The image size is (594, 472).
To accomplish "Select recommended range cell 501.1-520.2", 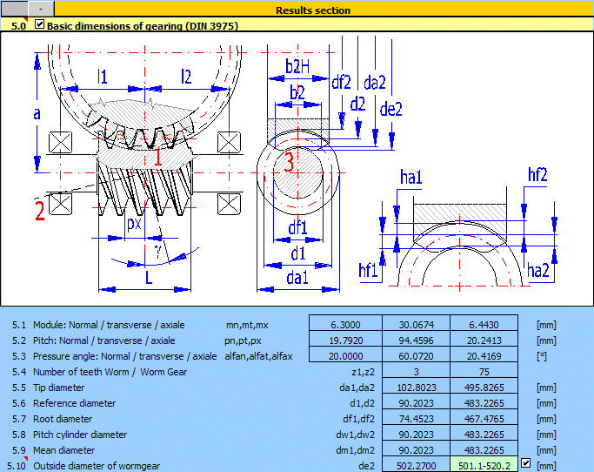I will [484, 465].
